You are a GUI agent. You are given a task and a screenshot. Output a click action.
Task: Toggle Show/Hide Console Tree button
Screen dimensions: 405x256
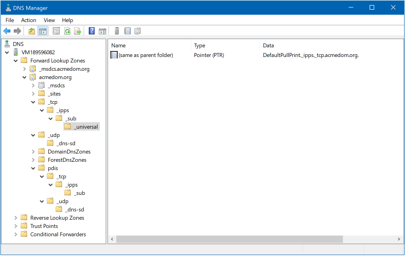point(42,31)
